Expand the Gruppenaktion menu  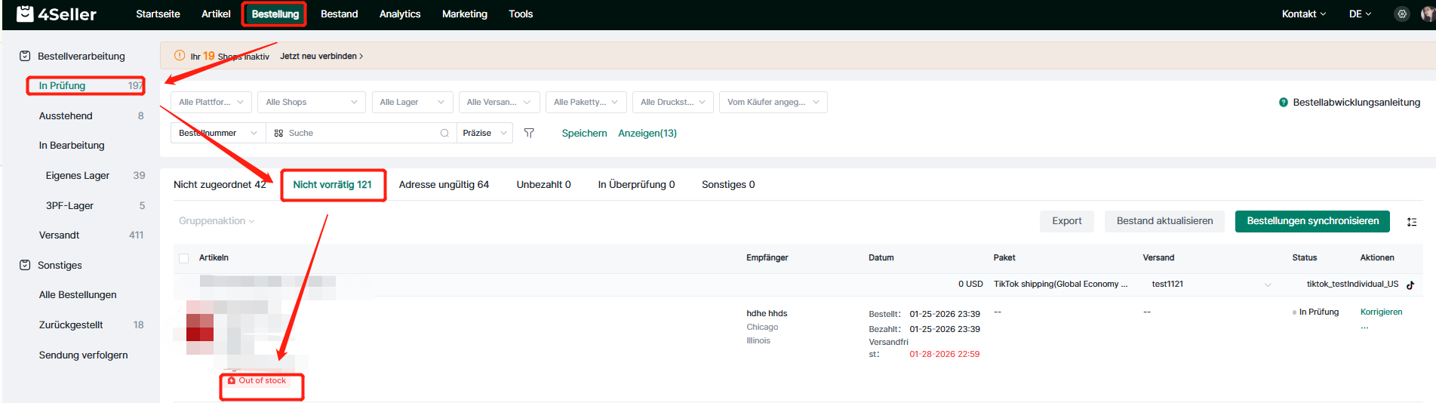click(x=217, y=221)
